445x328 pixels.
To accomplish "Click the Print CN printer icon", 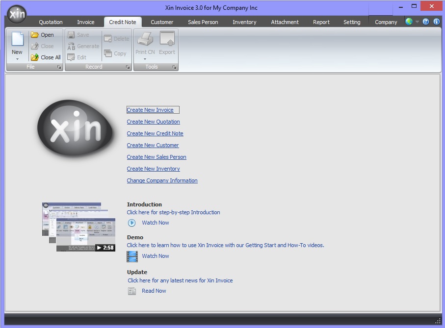I will (145, 39).
